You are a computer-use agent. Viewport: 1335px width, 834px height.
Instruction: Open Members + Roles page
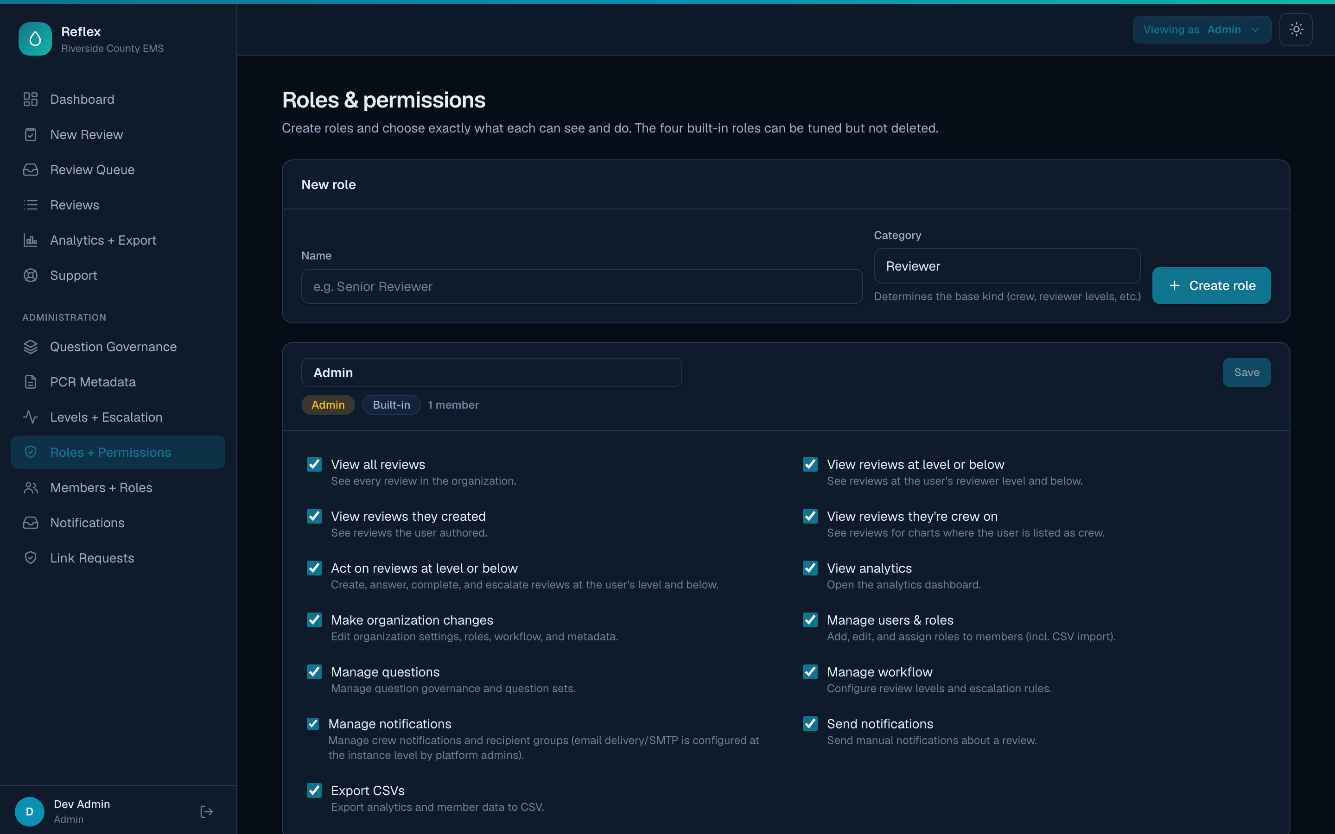click(x=118, y=487)
